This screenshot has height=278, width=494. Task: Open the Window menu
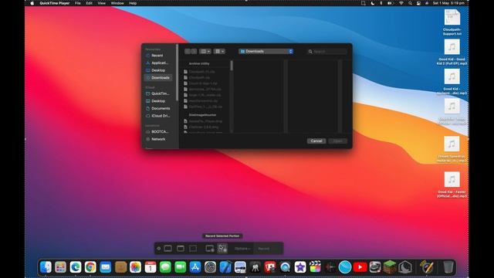(117, 3)
